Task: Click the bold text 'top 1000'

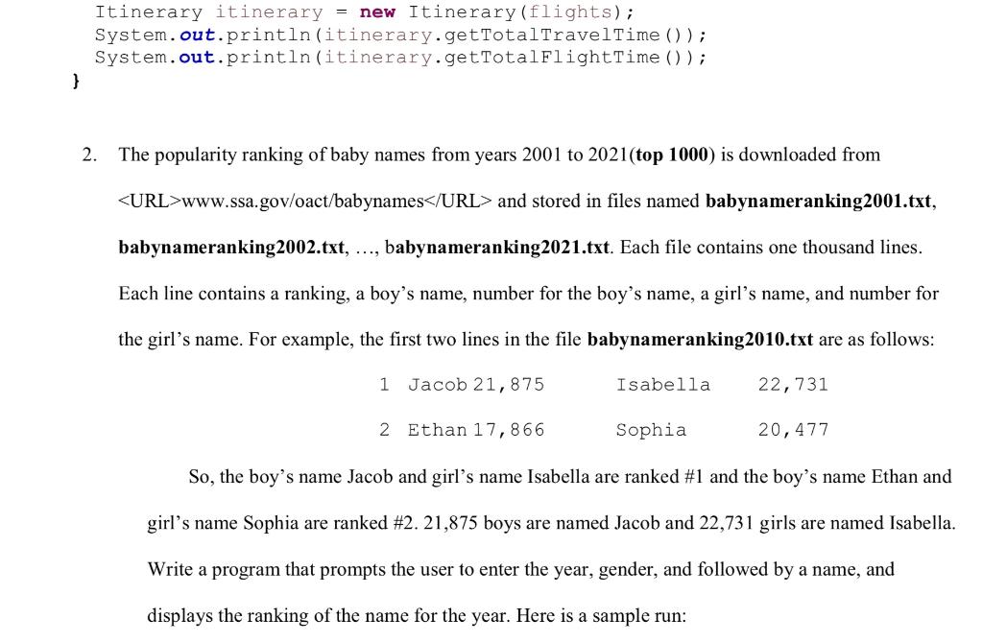Action: click(671, 155)
